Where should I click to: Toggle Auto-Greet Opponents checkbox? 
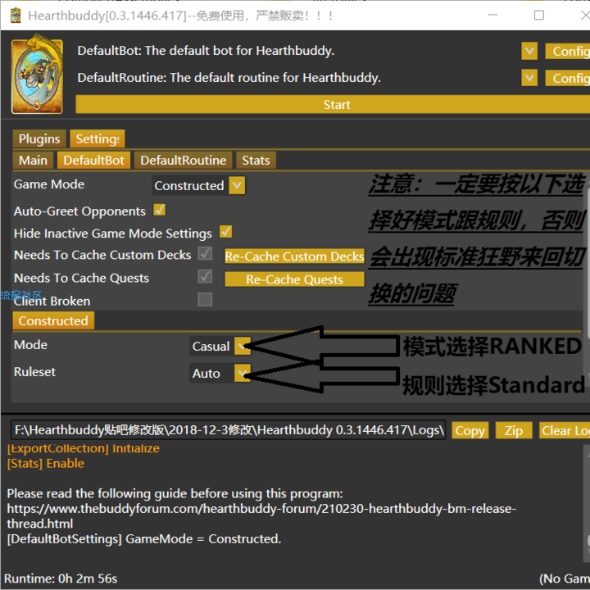pos(159,210)
